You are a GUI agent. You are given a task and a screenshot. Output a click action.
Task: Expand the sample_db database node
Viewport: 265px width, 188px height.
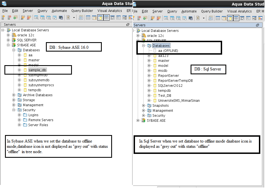pyautogui.click(x=19, y=70)
